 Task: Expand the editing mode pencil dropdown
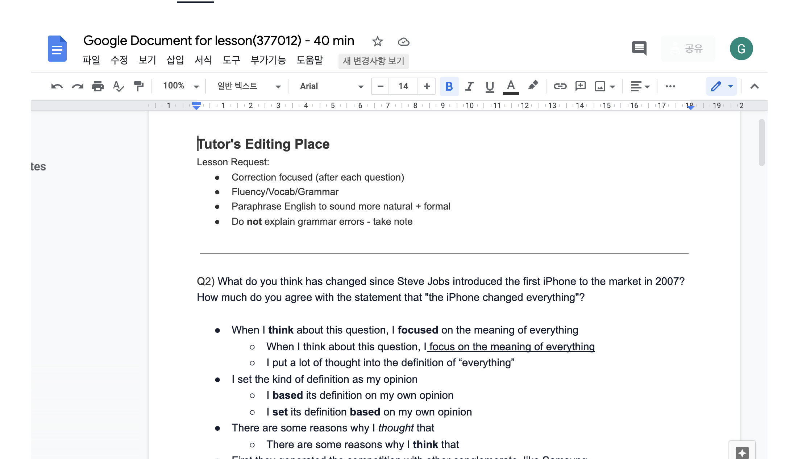click(731, 86)
